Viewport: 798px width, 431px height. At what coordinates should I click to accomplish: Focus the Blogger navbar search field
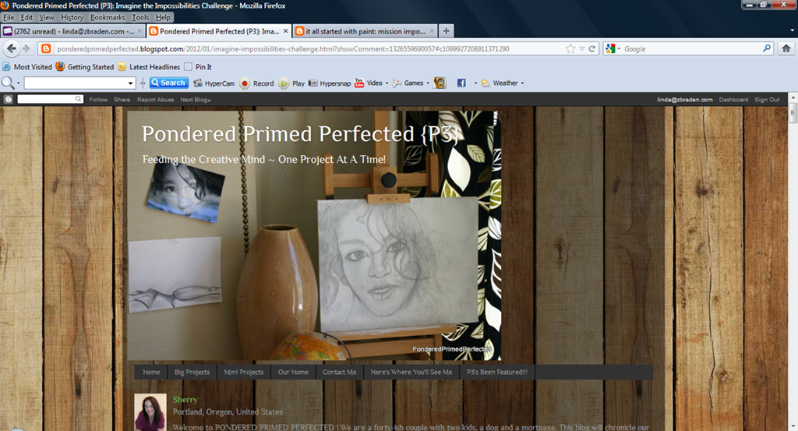point(50,99)
